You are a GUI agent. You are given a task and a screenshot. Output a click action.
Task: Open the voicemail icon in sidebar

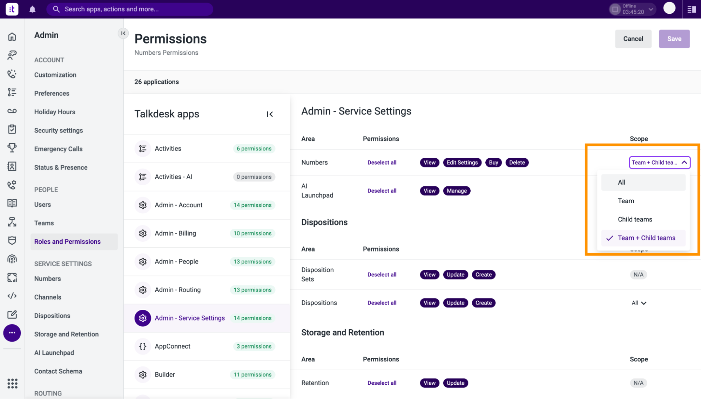click(12, 111)
